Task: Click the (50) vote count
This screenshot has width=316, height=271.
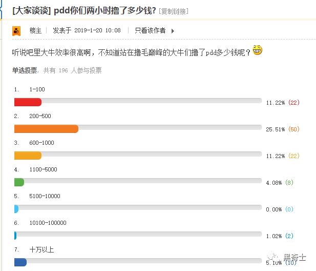Action: click(x=294, y=129)
